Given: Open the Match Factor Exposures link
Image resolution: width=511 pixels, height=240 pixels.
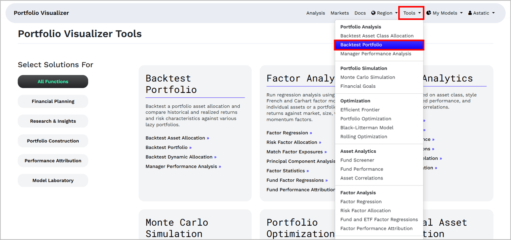Looking at the screenshot, I should pyautogui.click(x=296, y=152).
